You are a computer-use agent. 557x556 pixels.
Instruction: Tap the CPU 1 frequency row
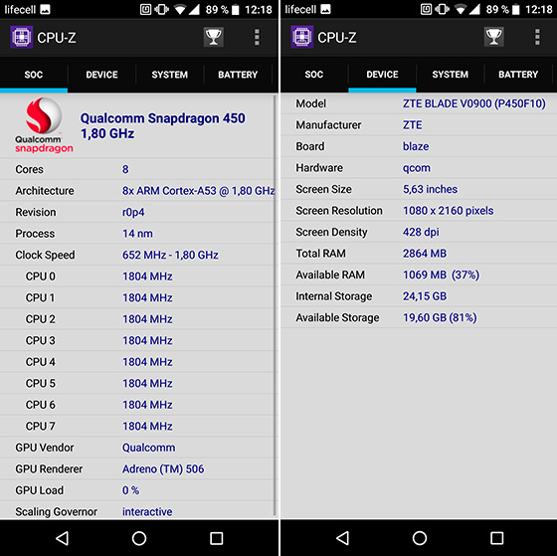pyautogui.click(x=138, y=297)
